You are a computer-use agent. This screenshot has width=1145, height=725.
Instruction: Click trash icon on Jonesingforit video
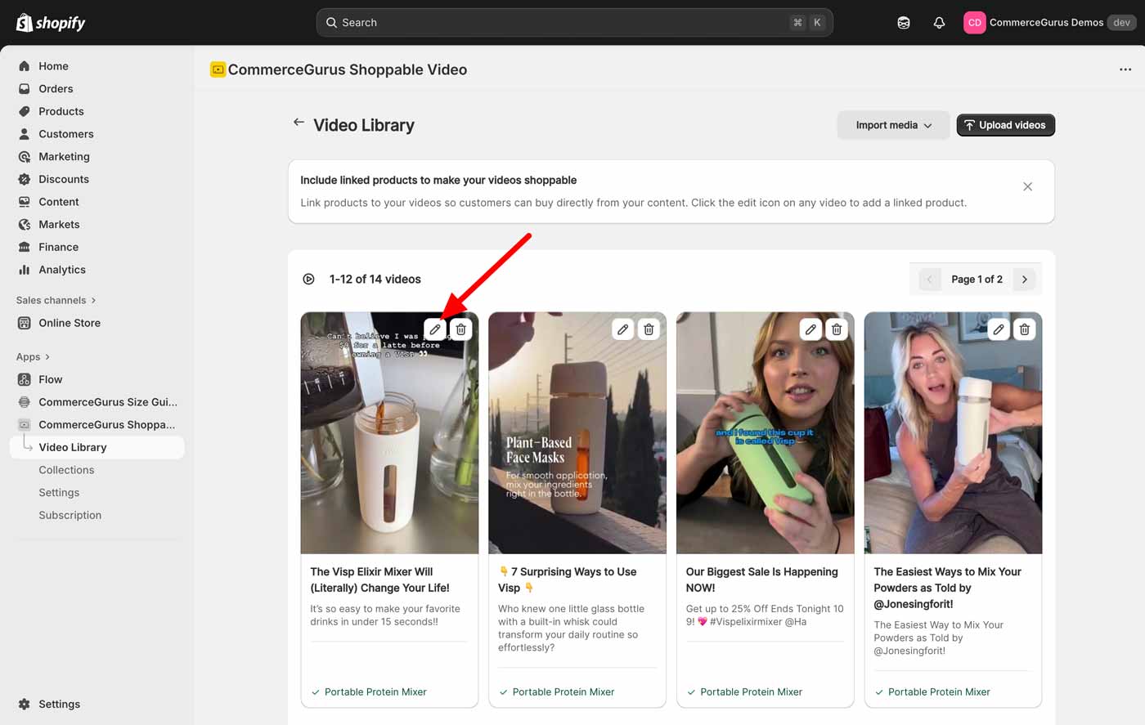pyautogui.click(x=1024, y=329)
